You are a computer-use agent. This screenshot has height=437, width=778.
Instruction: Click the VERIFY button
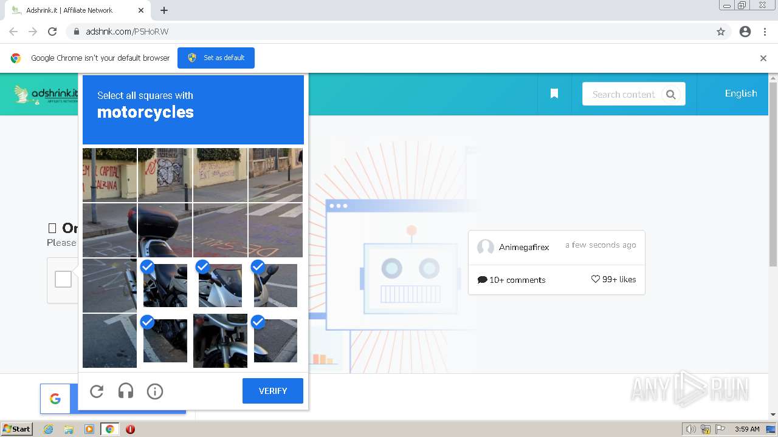point(273,391)
